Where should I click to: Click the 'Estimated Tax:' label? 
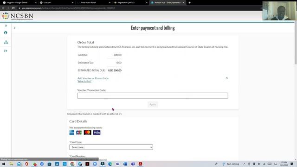pos(85,63)
